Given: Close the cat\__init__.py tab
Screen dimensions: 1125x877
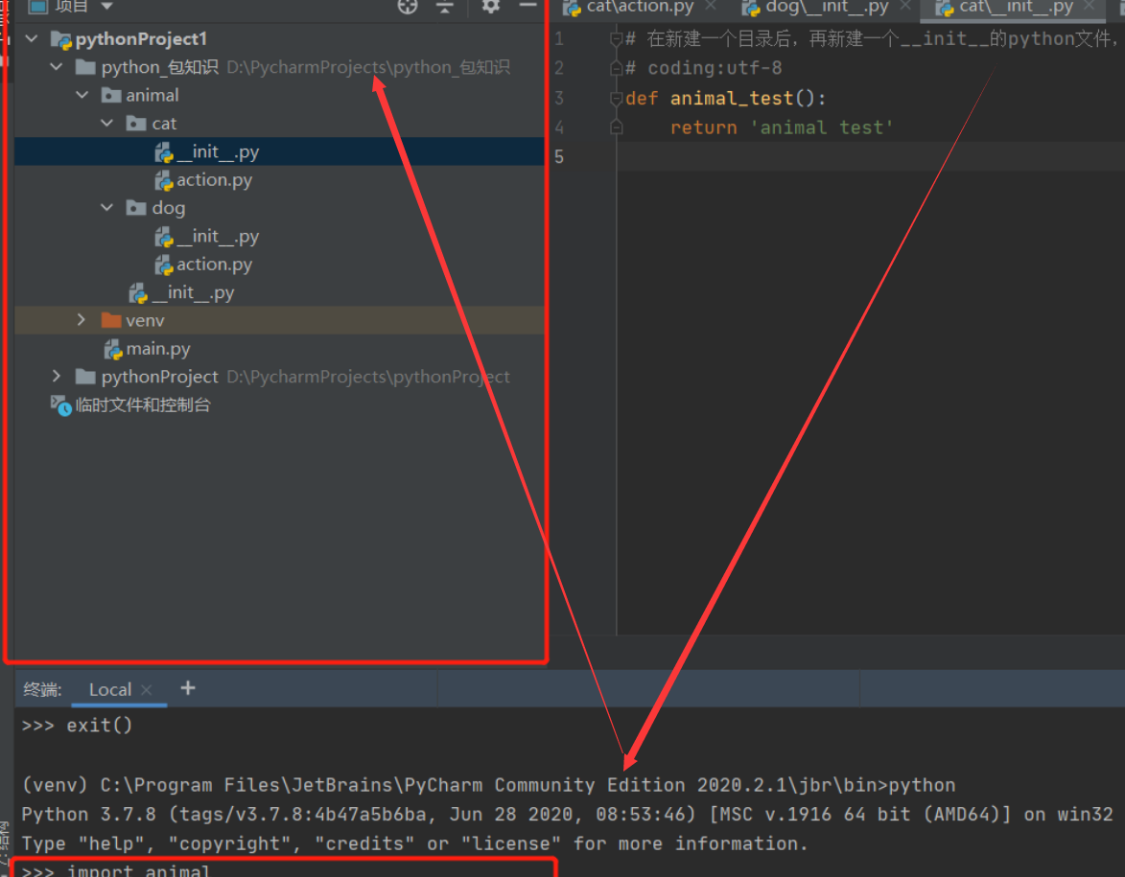Looking at the screenshot, I should pos(1090,6).
